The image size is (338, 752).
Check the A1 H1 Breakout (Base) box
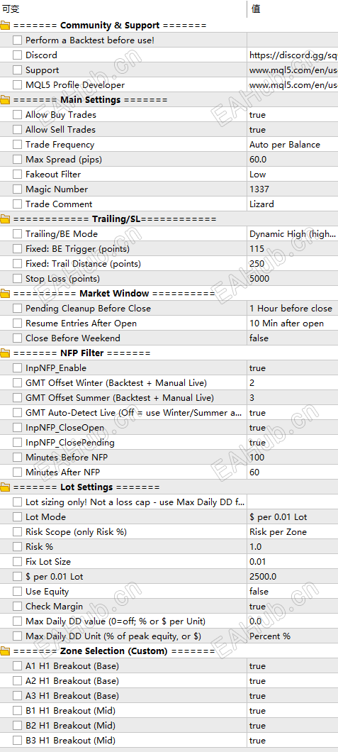[x=17, y=665]
